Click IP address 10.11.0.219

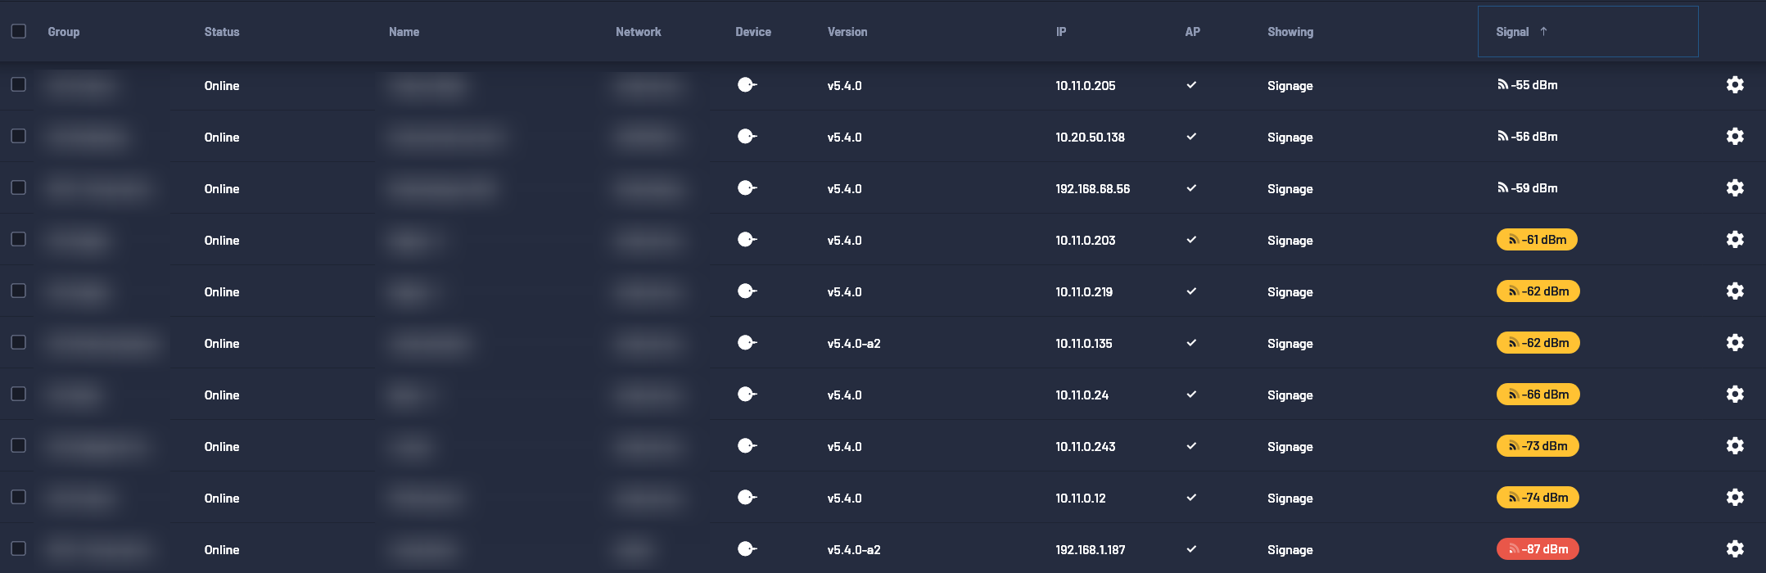(x=1083, y=292)
